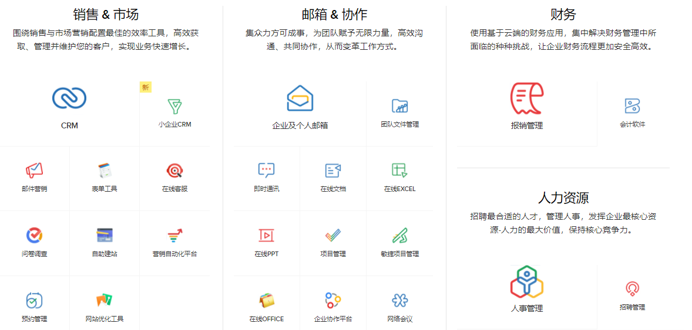Click the 在线文档 link label
692x330 pixels.
333,189
